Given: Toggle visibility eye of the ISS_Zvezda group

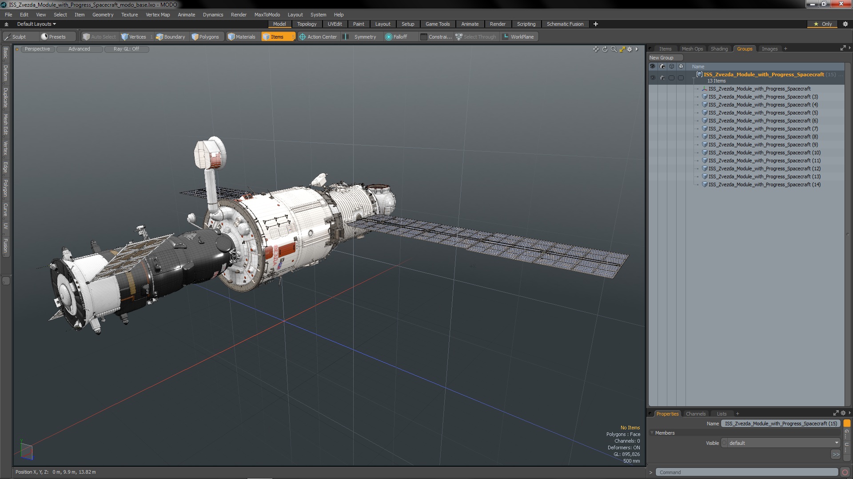Looking at the screenshot, I should coord(652,78).
